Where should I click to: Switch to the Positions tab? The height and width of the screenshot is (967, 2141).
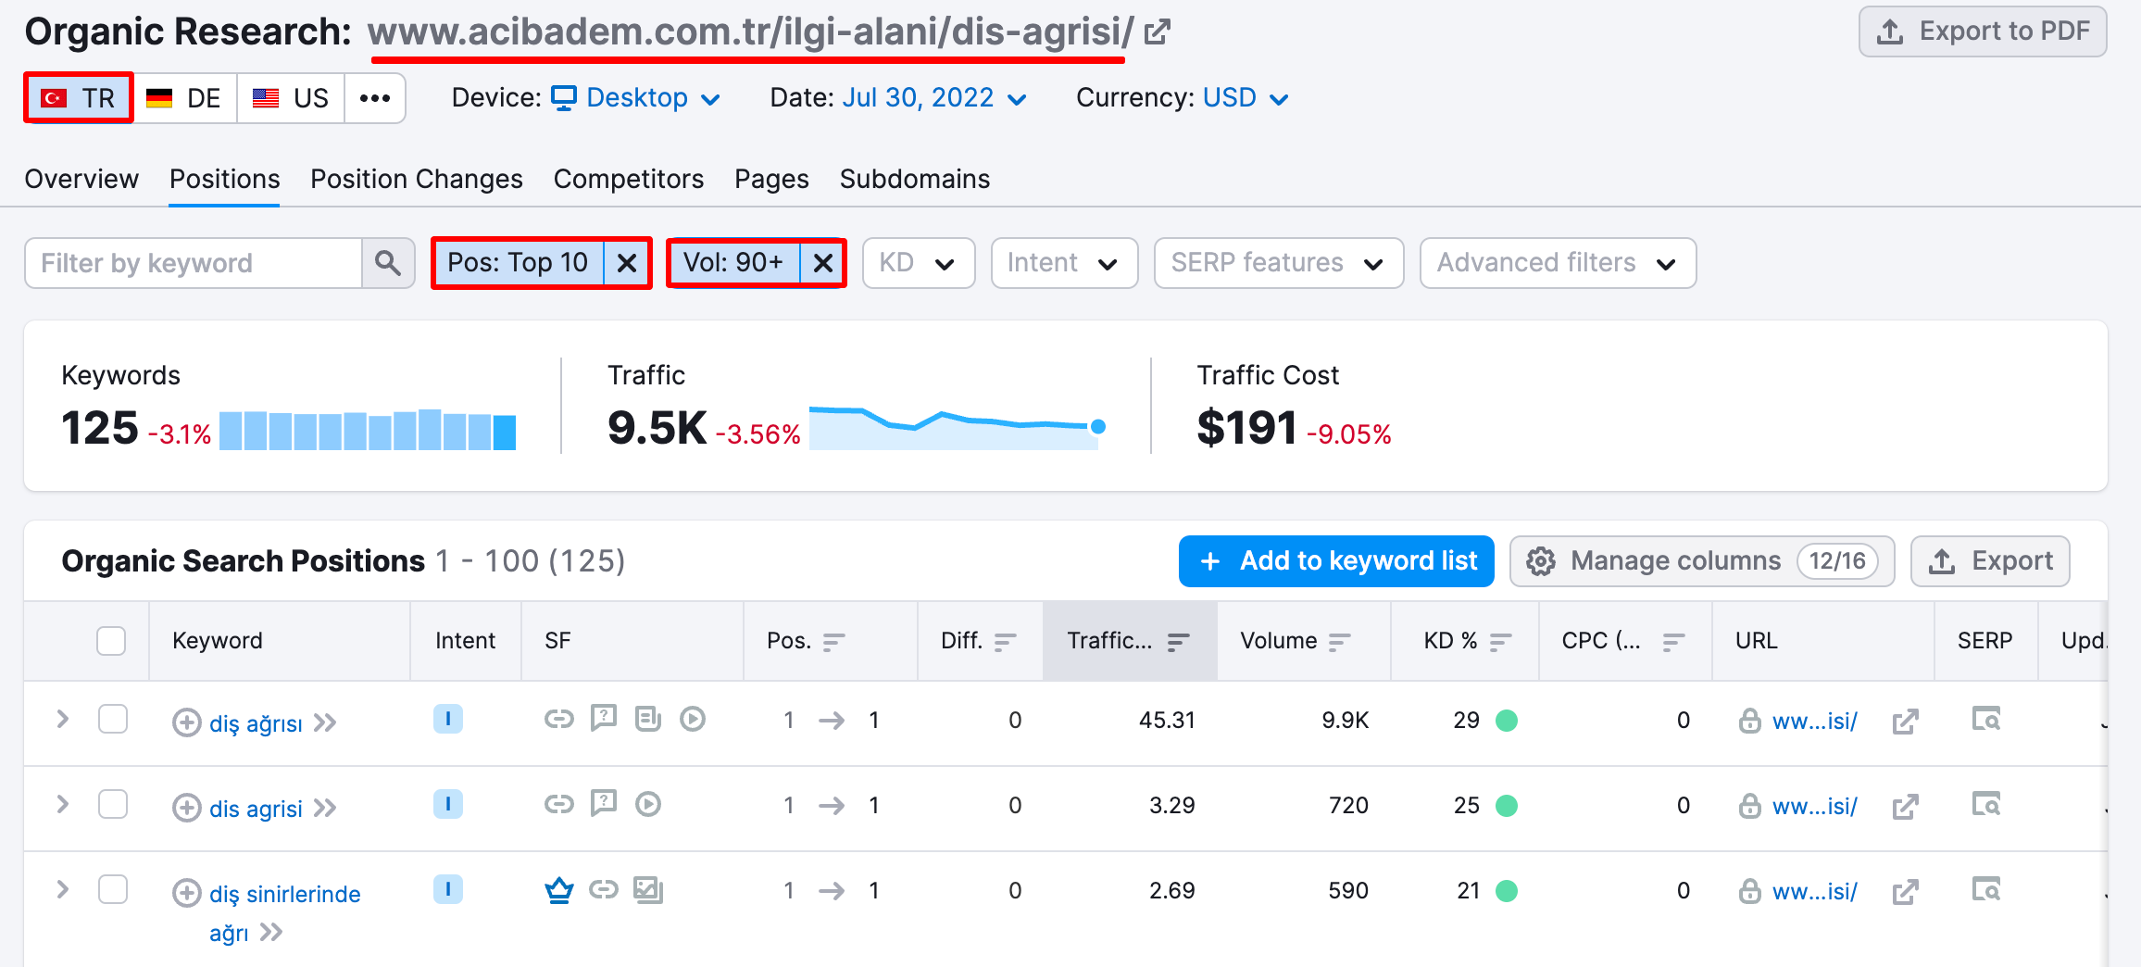[224, 179]
